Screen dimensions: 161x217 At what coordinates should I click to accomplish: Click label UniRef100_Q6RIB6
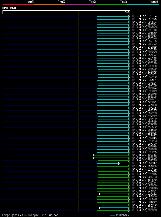click(144, 41)
